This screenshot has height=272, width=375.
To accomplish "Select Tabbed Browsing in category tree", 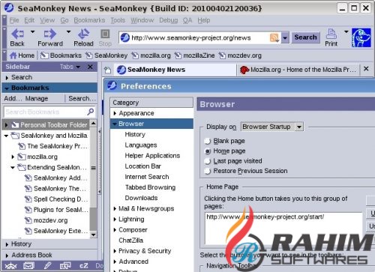I will (150, 187).
